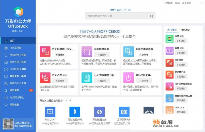Start using PDF合并大师
The height and width of the screenshot is (132, 205).
[x=60, y=81]
